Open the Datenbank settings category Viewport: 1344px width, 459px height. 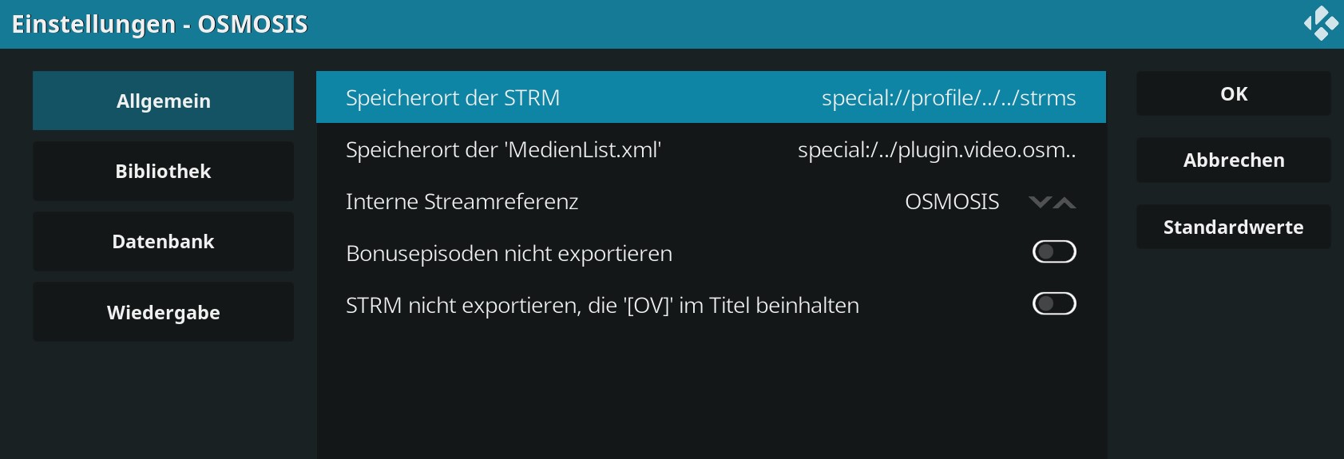pos(163,241)
